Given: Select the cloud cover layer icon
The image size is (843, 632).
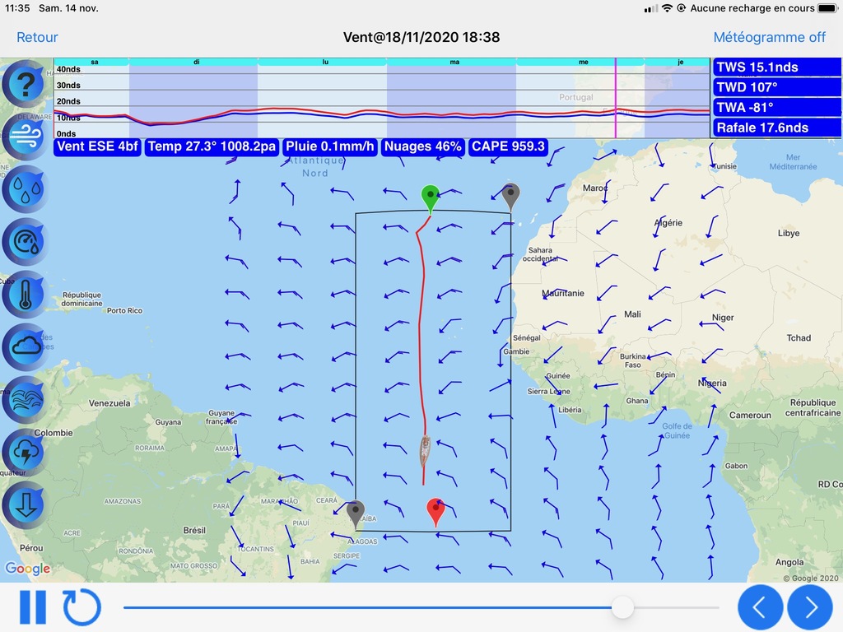Looking at the screenshot, I should pos(24,346).
